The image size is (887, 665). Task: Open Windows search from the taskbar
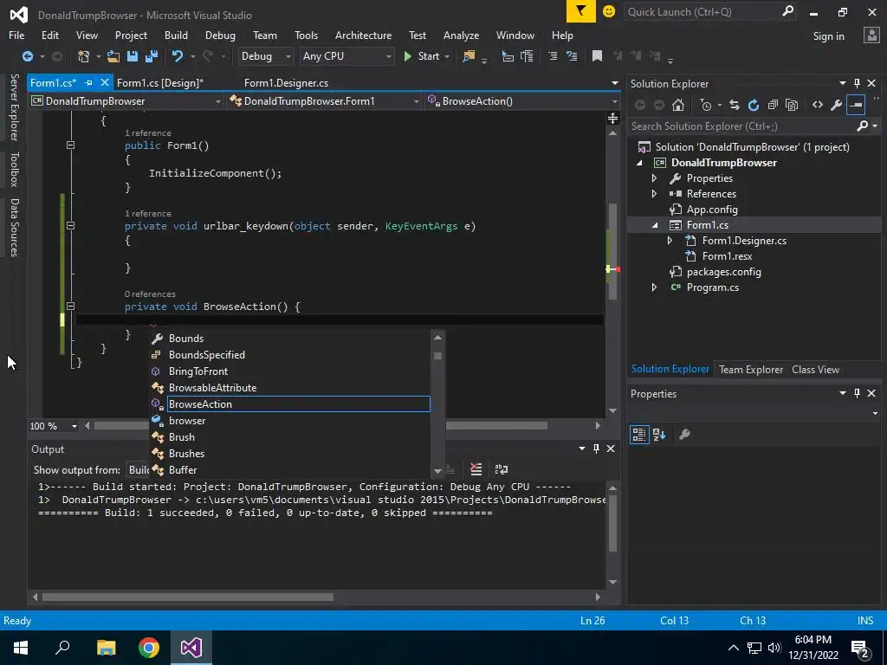click(x=62, y=648)
